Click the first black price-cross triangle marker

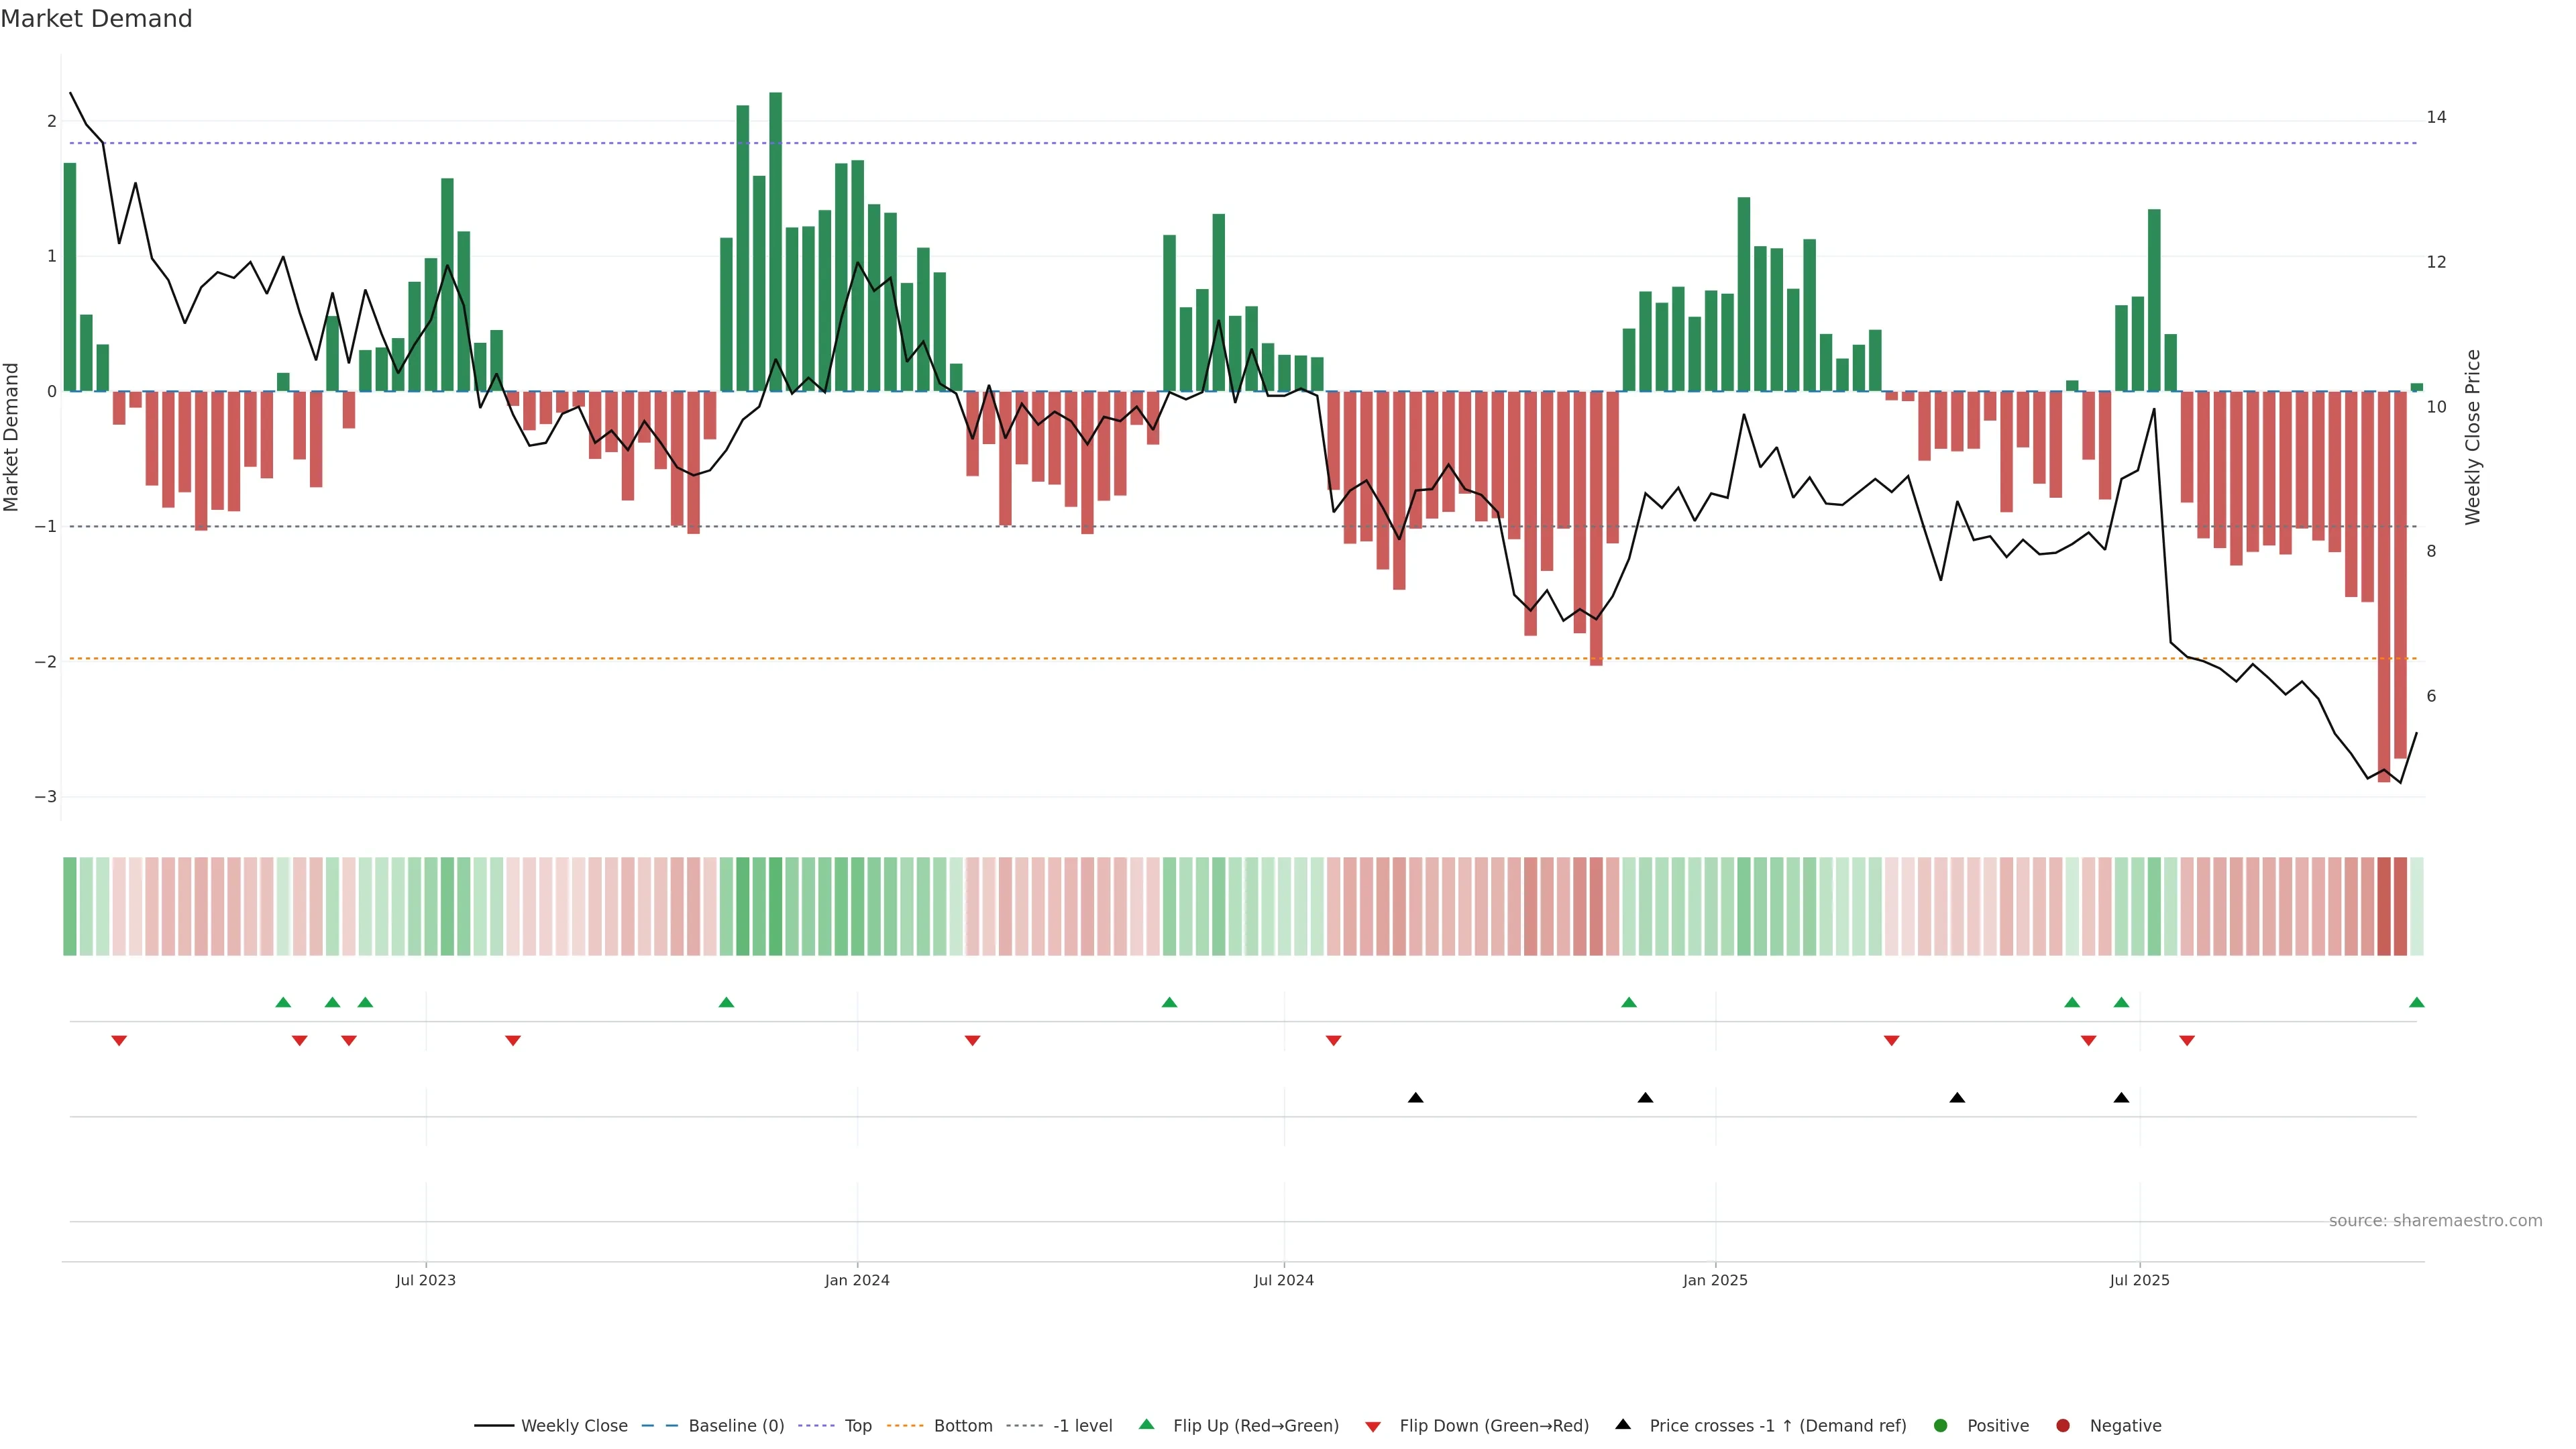tap(1415, 1098)
